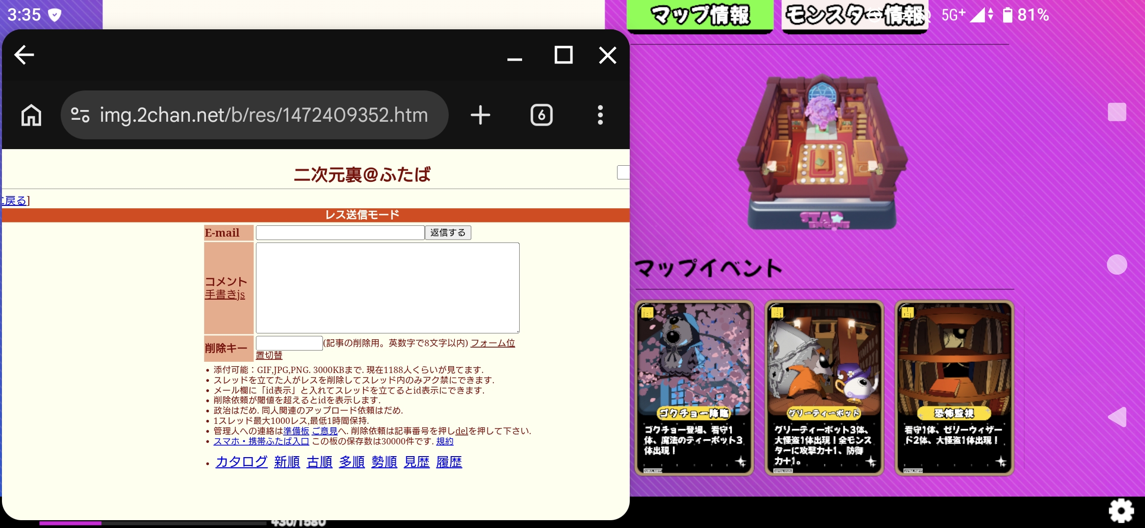Switch to the マップ情報 tab
Image resolution: width=1145 pixels, height=528 pixels.
click(700, 16)
